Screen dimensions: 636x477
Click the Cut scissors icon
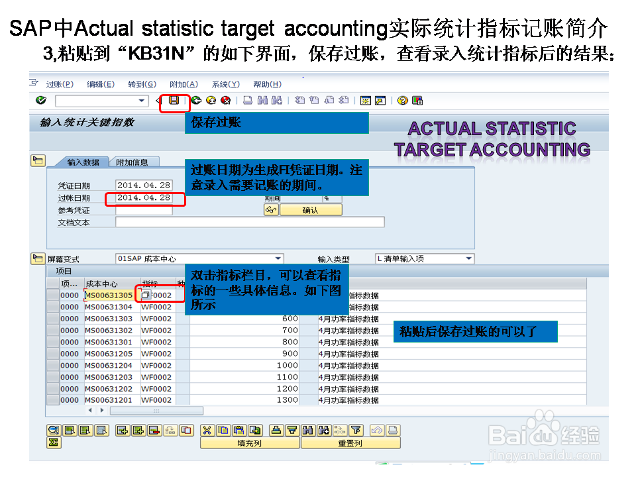tap(207, 431)
